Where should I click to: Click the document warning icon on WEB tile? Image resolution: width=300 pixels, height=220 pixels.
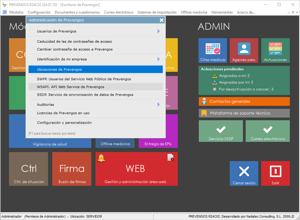coord(171,157)
